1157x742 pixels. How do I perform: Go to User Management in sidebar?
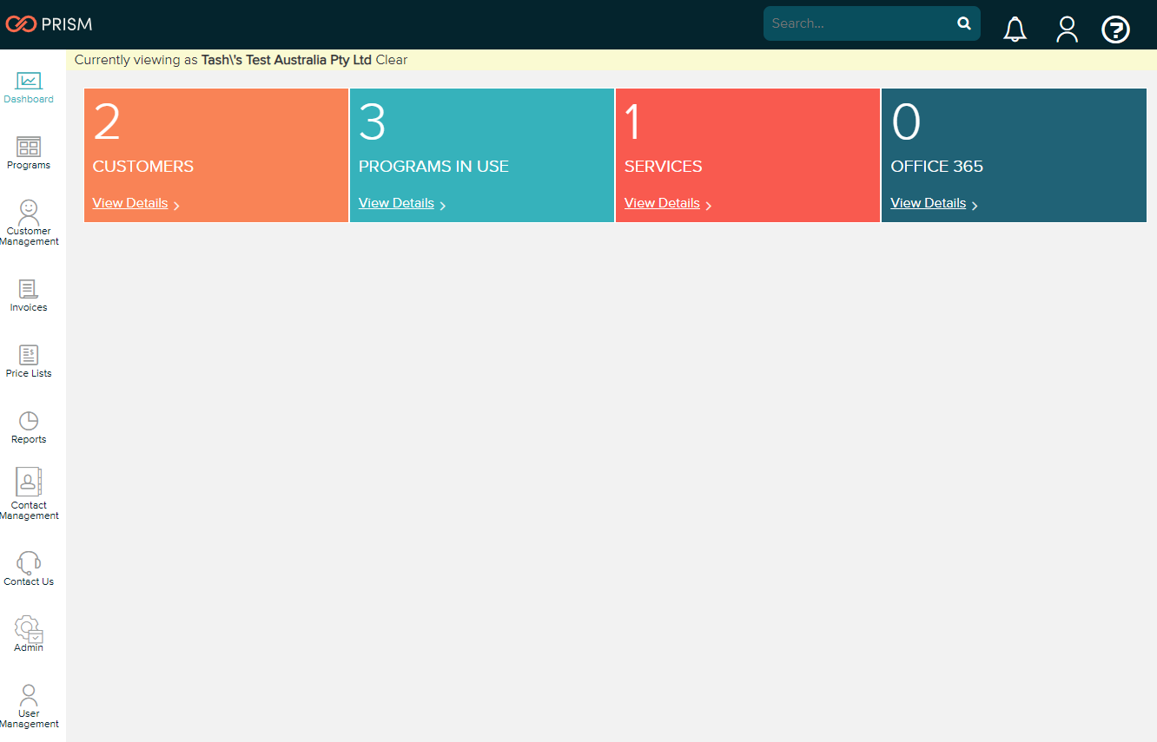(29, 695)
